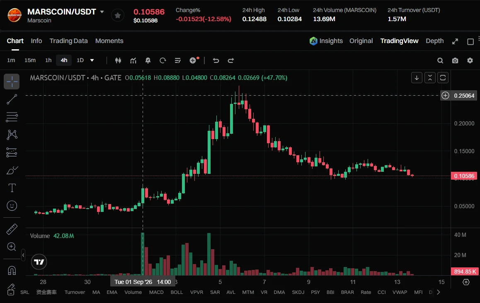Select the 4h timeframe
The image size is (480, 303).
[x=64, y=60]
